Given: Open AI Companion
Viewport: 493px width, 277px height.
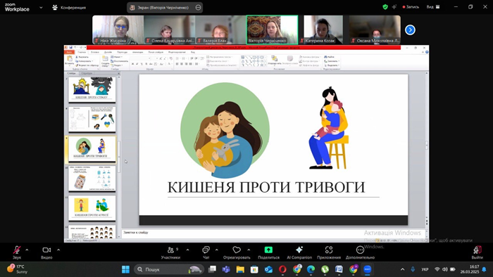Looking at the screenshot, I should [299, 252].
